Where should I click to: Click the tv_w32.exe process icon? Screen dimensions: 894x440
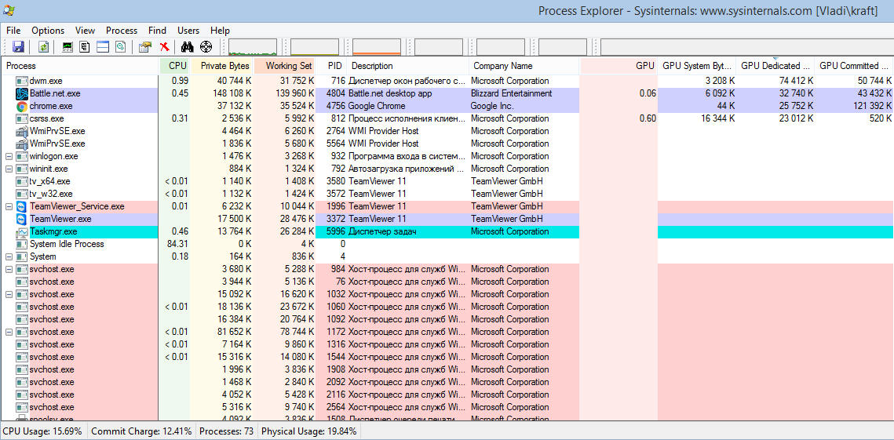[x=22, y=194]
